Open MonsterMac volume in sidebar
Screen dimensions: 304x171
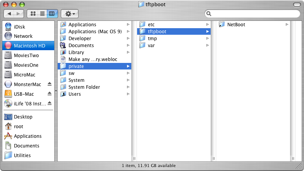click(28, 85)
